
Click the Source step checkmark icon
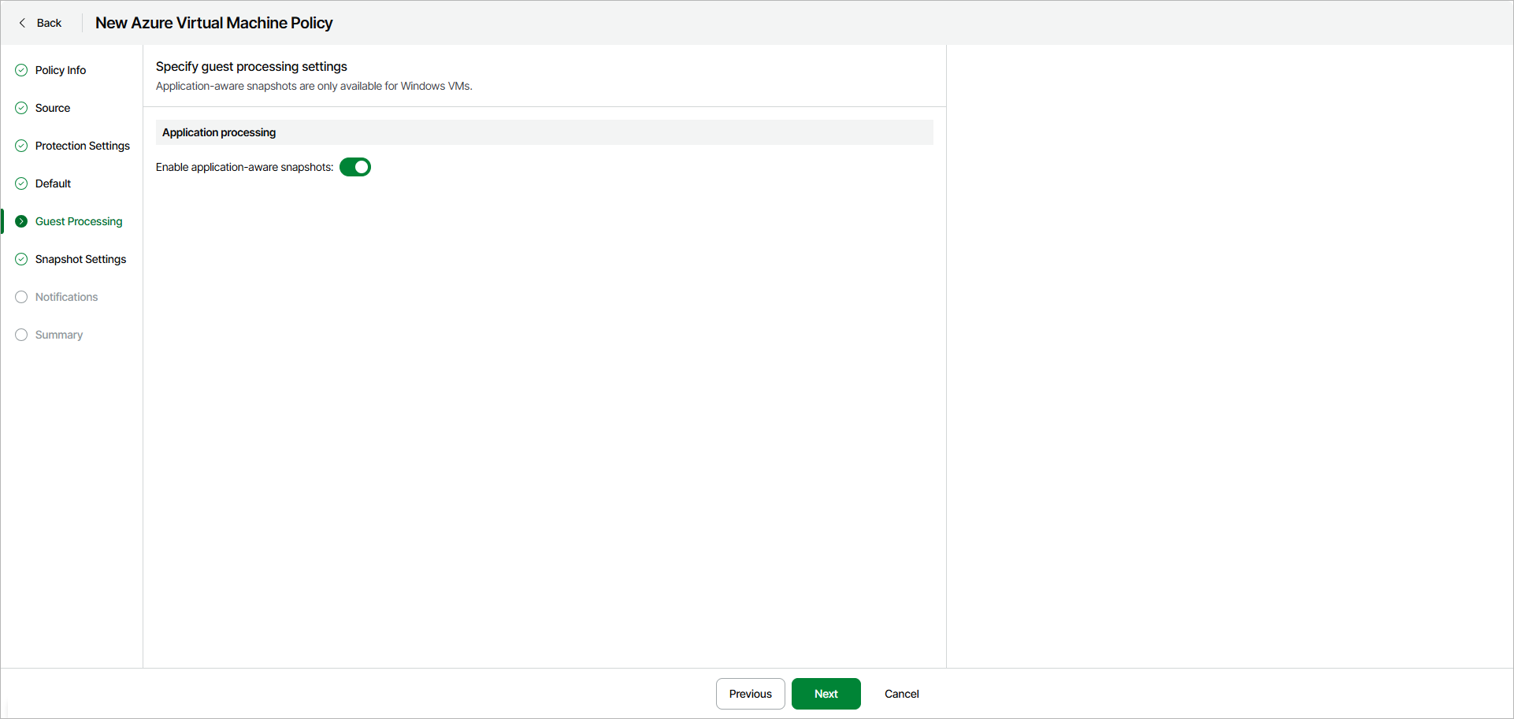(x=20, y=108)
